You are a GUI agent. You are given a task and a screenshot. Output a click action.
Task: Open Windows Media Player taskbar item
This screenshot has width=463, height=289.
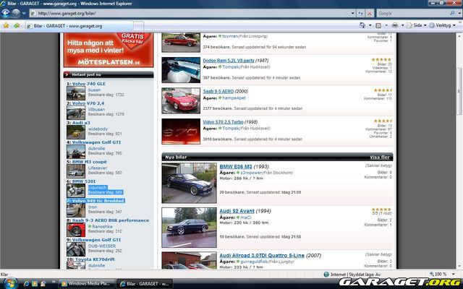[84, 283]
